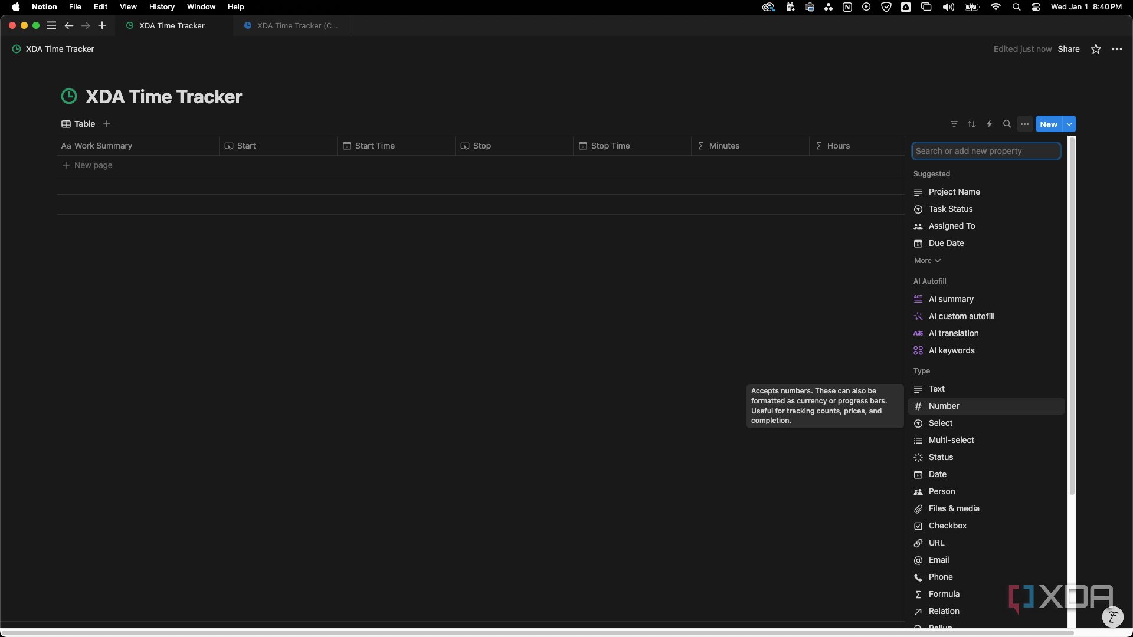Select the AI keywords property

pyautogui.click(x=986, y=350)
